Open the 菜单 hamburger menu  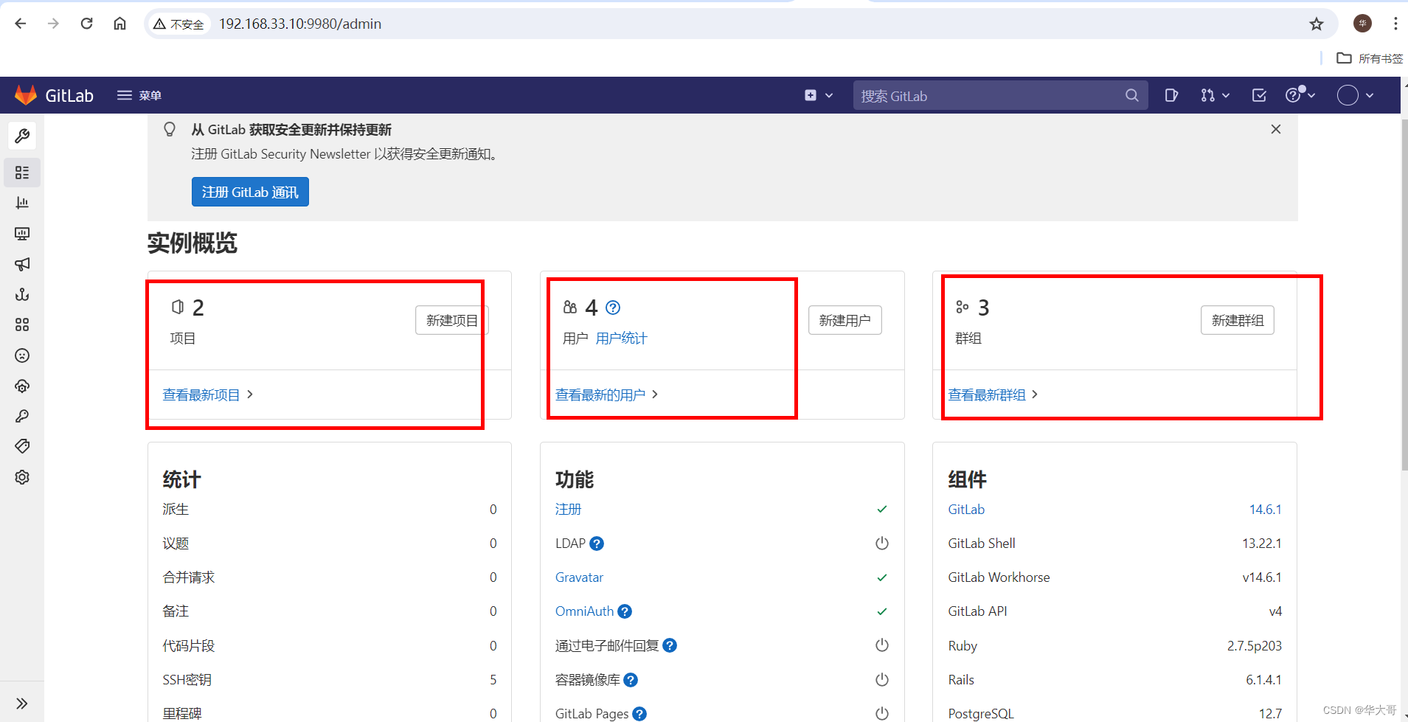139,95
